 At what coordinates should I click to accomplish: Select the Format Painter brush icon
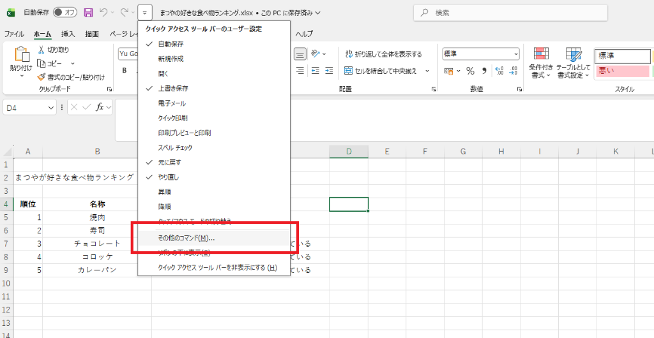42,77
